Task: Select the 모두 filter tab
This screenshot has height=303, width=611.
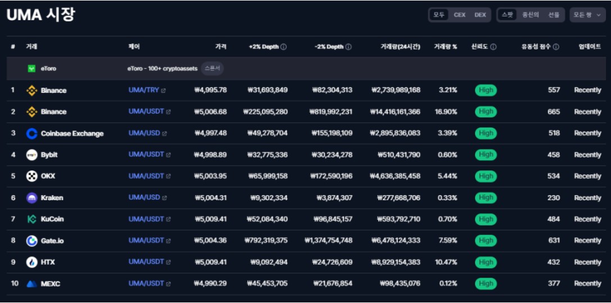Action: point(439,15)
